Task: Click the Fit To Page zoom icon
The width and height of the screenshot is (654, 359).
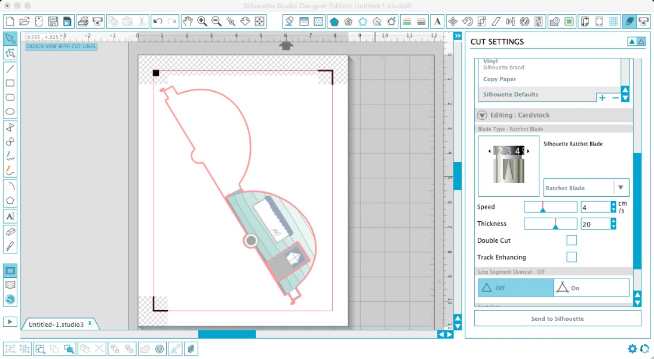Action: pos(259,21)
